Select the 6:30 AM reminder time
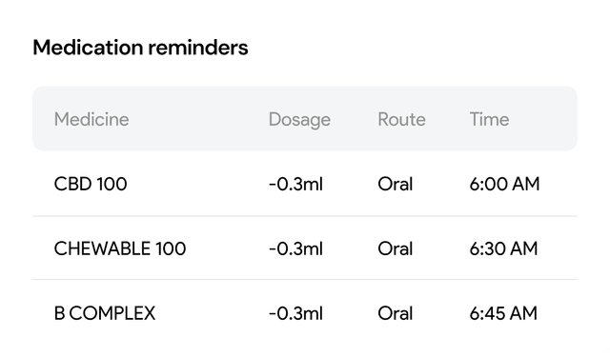Viewport: 610px width, 357px height. tap(504, 248)
